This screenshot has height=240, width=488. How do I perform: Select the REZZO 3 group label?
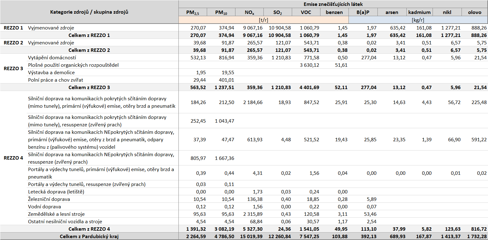(x=13, y=69)
